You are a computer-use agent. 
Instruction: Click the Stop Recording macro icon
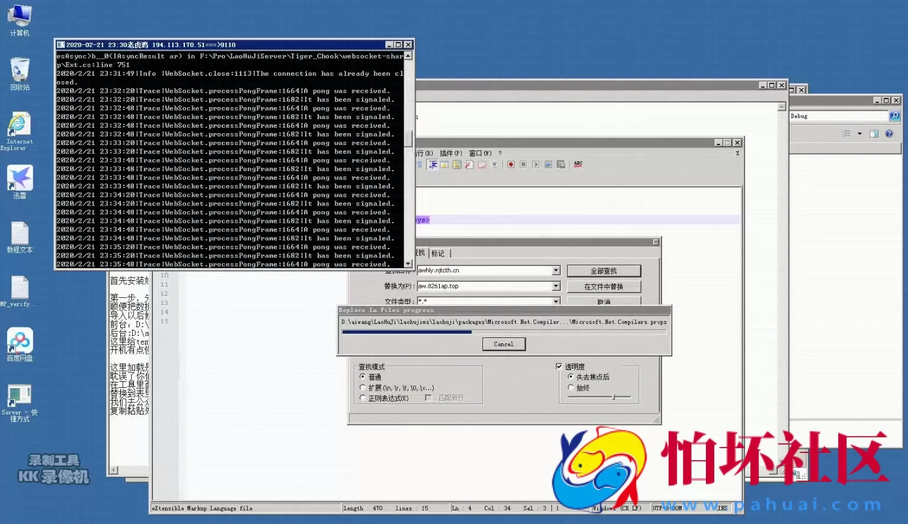[523, 165]
